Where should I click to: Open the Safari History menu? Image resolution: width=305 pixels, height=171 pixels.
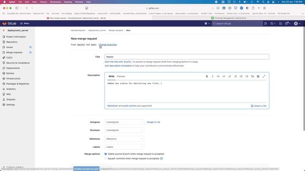click(x=43, y=2)
